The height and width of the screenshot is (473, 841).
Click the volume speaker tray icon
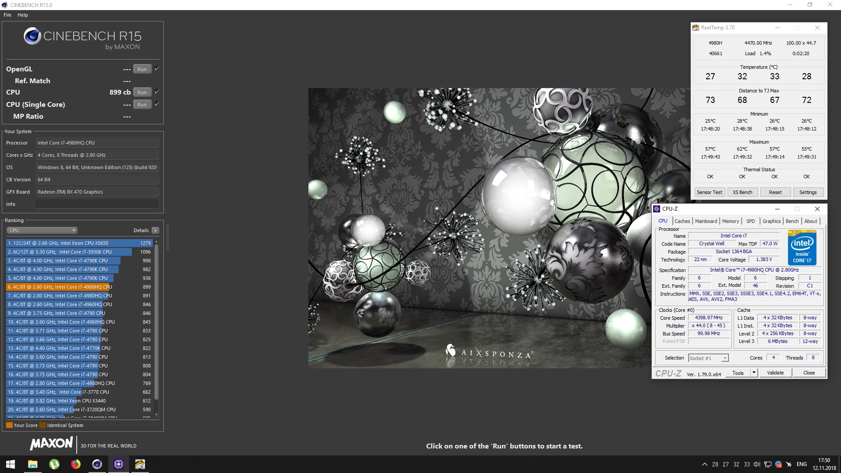tap(757, 464)
